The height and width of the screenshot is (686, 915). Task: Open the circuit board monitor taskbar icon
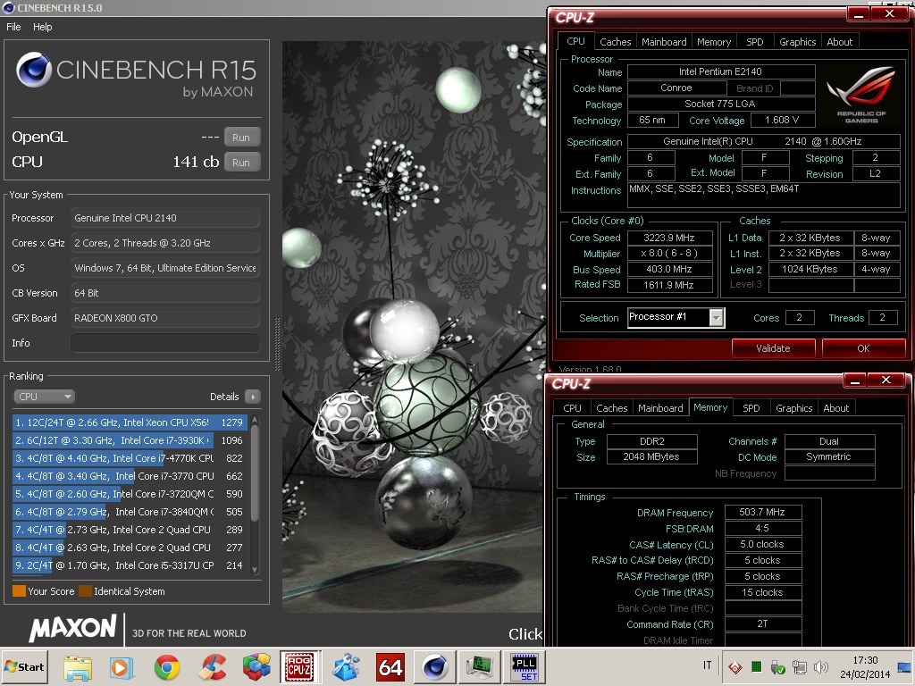pos(480,666)
